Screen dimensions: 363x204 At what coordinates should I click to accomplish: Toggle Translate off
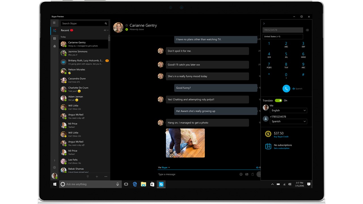[278, 100]
